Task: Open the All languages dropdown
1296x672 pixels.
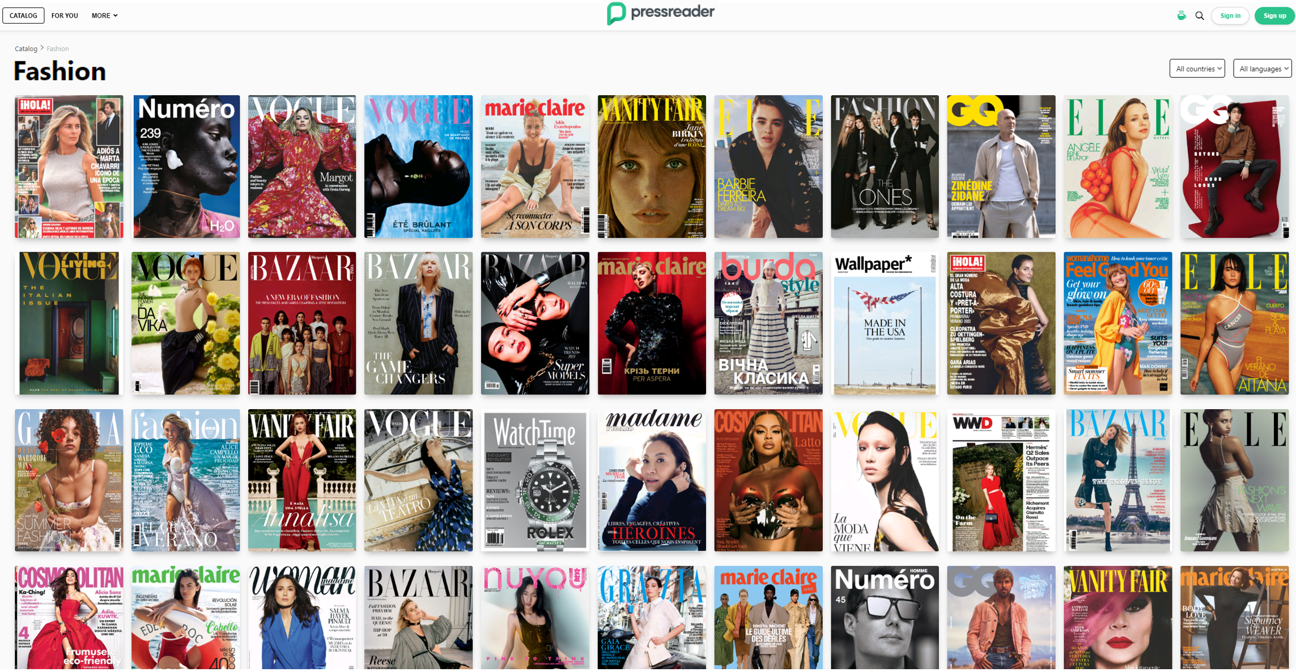Action: pyautogui.click(x=1262, y=69)
